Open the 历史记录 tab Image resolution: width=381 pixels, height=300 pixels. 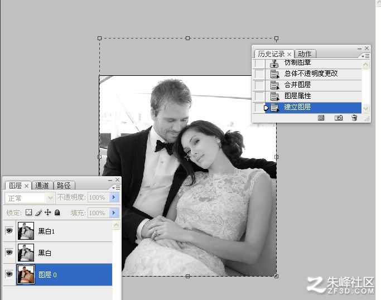[271, 54]
